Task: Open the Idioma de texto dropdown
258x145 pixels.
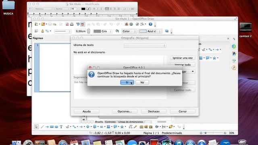Action: click(x=145, y=46)
